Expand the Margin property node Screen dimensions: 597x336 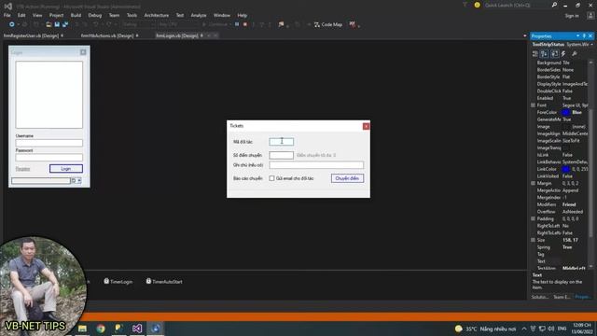534,183
